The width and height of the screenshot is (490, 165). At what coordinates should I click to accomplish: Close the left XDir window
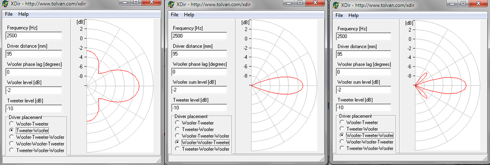(x=151, y=2)
